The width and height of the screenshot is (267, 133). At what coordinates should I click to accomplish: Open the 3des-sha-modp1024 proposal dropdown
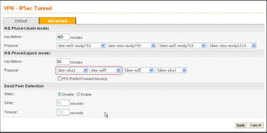click(x=232, y=46)
